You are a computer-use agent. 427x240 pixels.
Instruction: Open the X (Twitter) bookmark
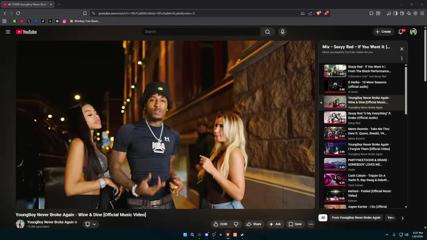coord(29,21)
